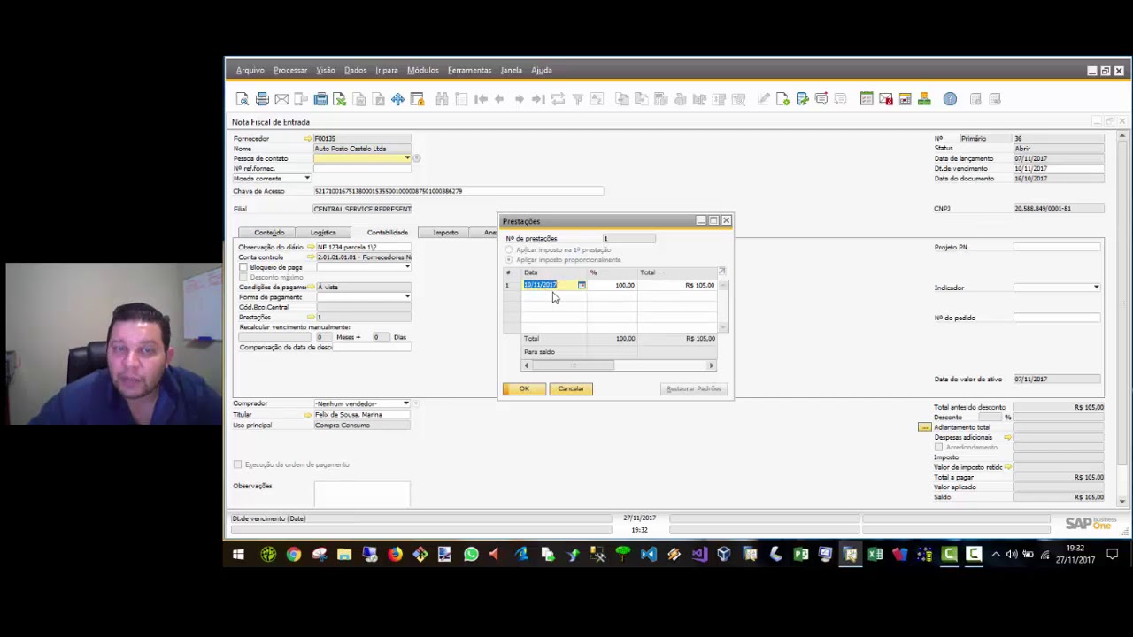
Task: Switch to the Imposto tab
Action: click(445, 233)
